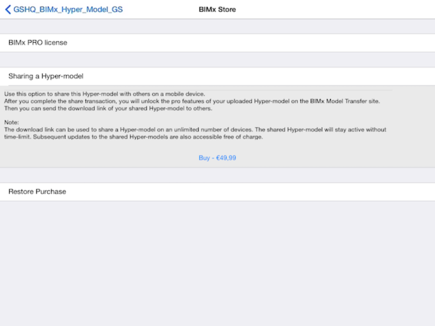
Task: Click Buy - €49,99 to purchase sharing
Action: (217, 158)
